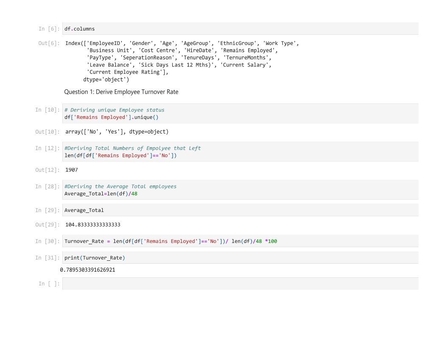Click the printed result 0.7895303391626921
448x346 pixels.
click(x=87, y=270)
